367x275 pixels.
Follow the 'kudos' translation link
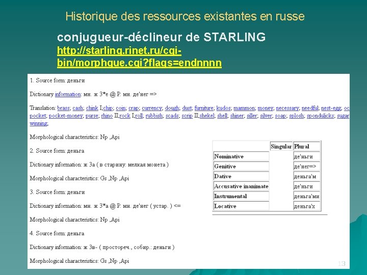223,108
